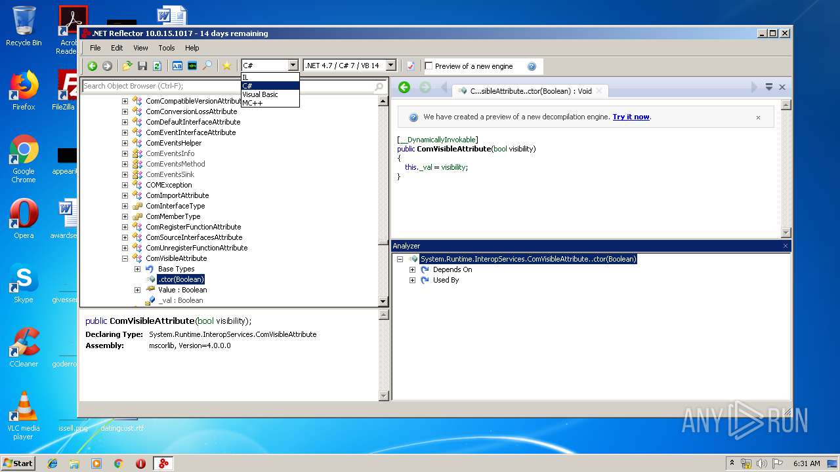Dismiss the new engine preview banner
840x472 pixels.
[758, 117]
